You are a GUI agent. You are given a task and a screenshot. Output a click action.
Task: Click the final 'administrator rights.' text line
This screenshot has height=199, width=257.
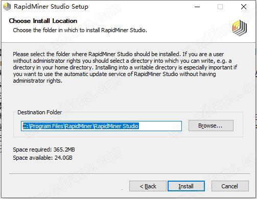[37, 81]
